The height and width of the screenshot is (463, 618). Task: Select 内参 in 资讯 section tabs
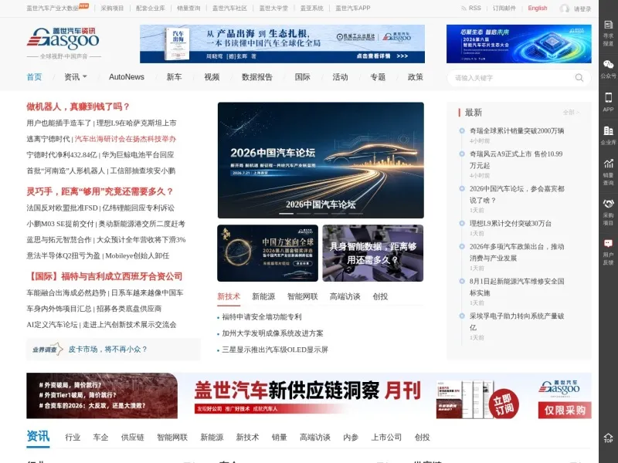351,437
